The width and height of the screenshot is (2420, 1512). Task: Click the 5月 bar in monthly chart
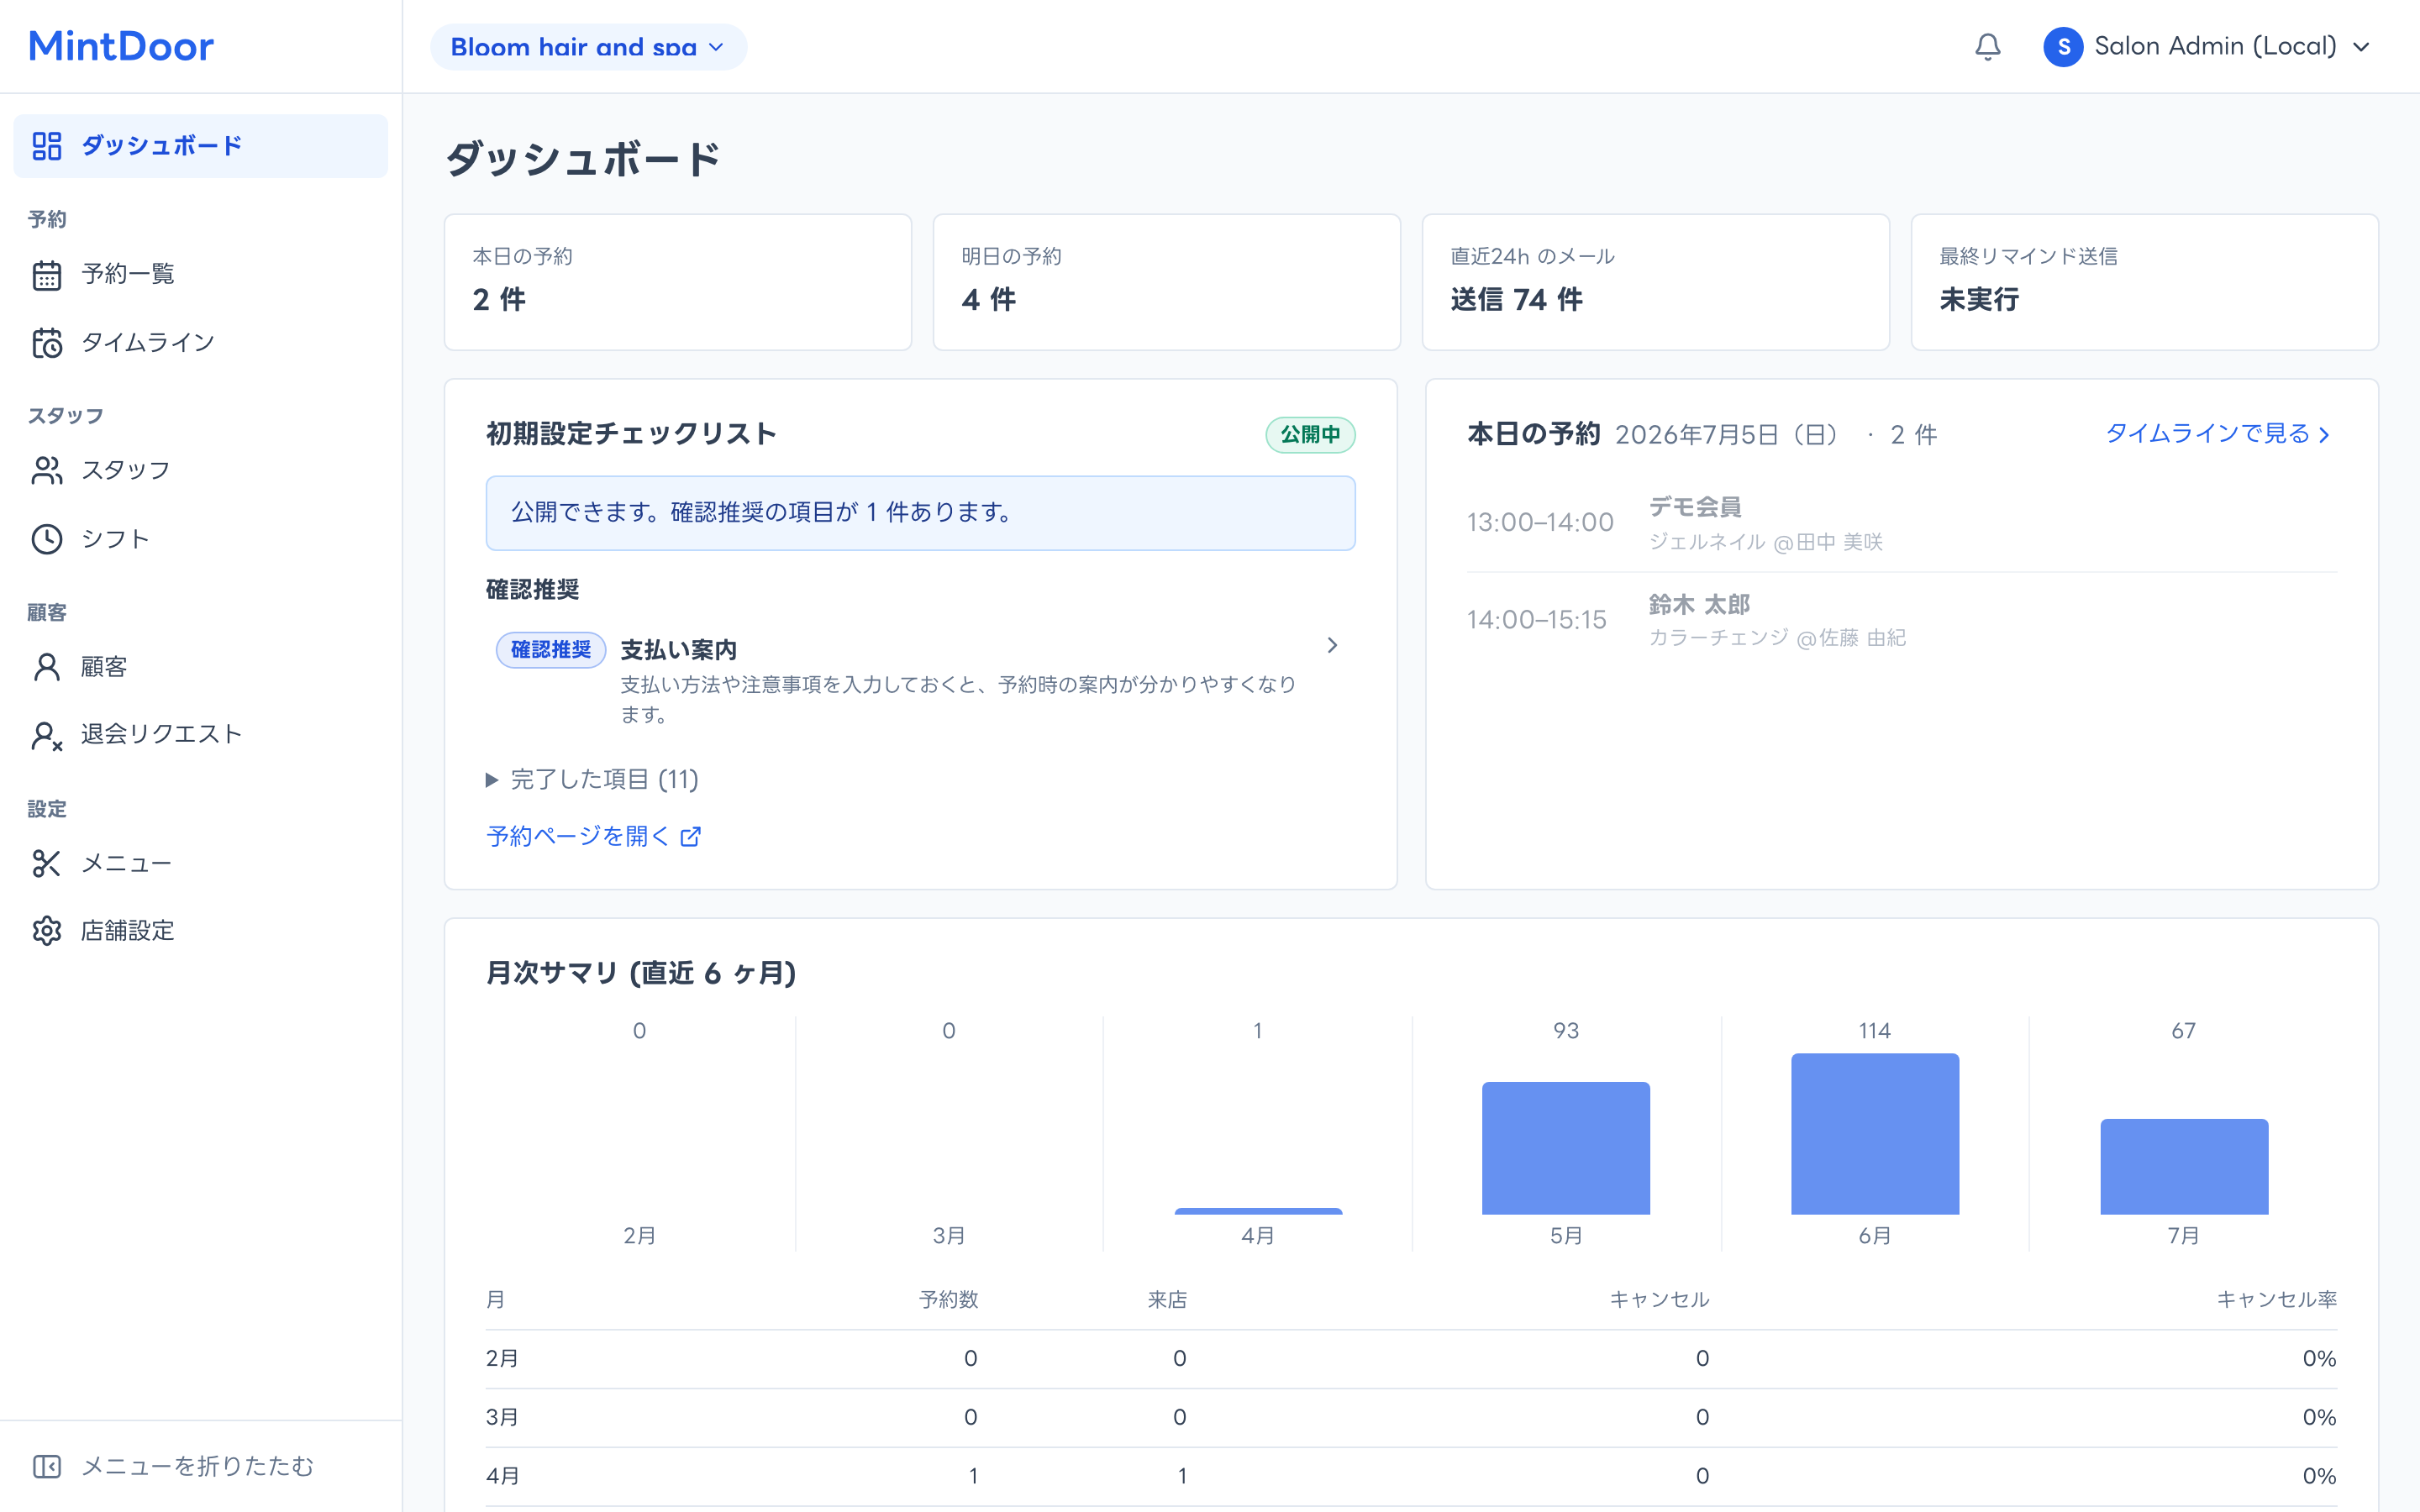(x=1566, y=1148)
